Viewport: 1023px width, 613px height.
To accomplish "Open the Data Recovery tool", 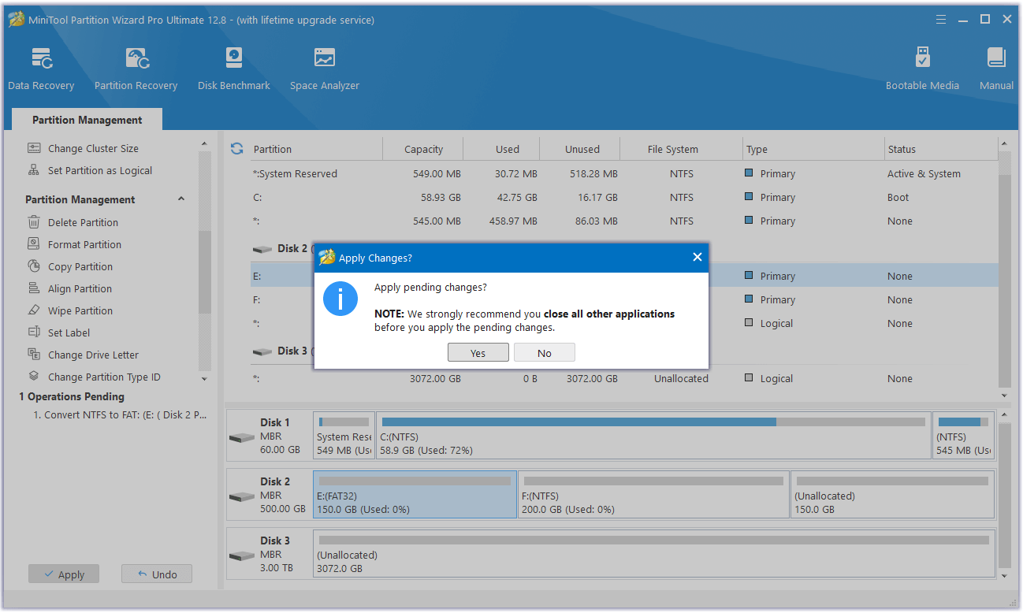I will (x=41, y=69).
